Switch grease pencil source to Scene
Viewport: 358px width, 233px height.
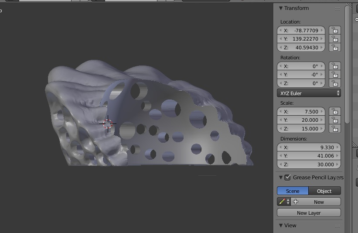[x=293, y=191]
